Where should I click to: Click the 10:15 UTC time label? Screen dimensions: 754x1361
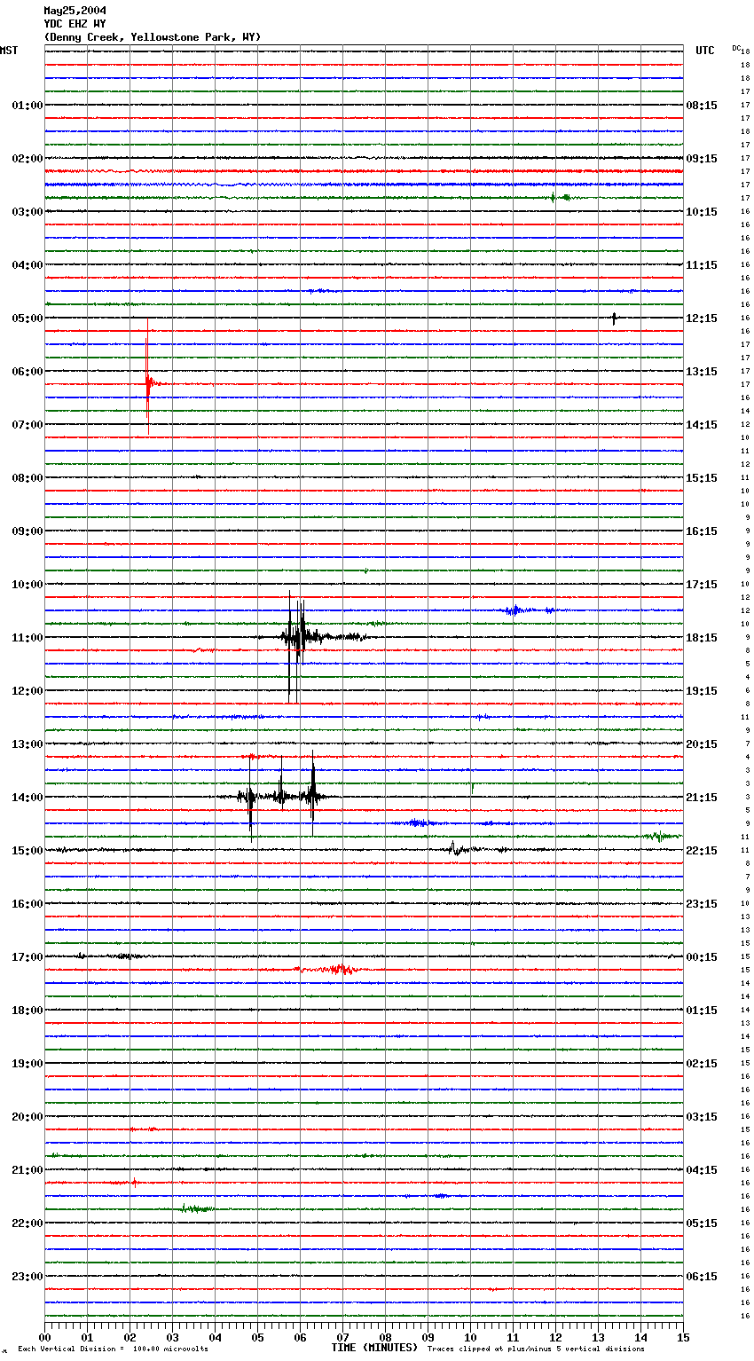(x=702, y=212)
